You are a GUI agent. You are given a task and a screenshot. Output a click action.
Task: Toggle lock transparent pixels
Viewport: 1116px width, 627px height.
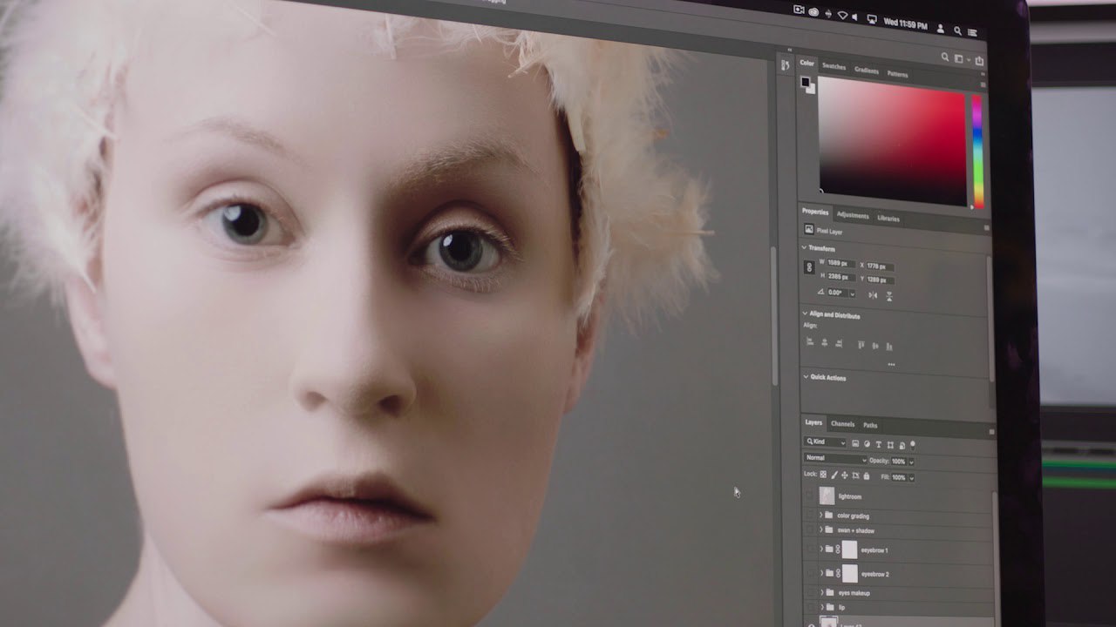pyautogui.click(x=823, y=475)
